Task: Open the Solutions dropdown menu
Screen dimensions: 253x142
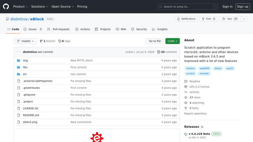Action: pos(39,7)
